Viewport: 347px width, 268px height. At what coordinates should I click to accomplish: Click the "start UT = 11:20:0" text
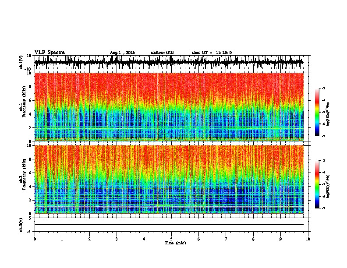point(212,53)
